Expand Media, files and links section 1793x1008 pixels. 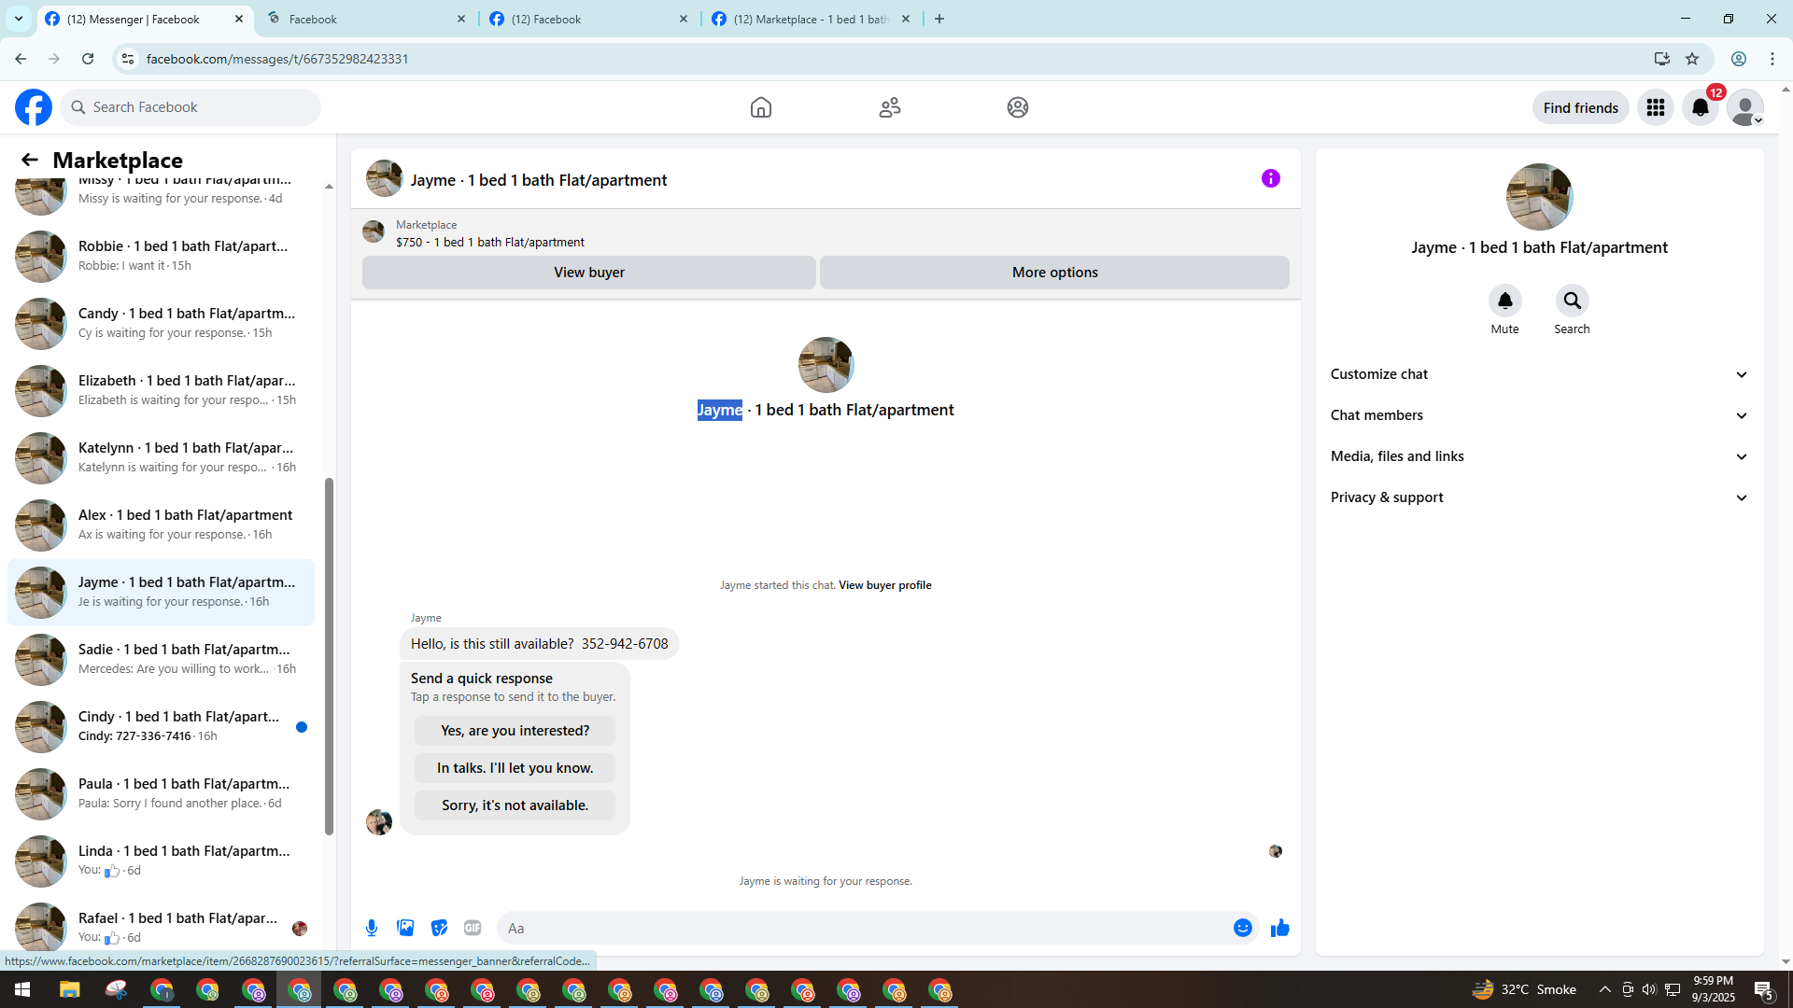click(1539, 456)
